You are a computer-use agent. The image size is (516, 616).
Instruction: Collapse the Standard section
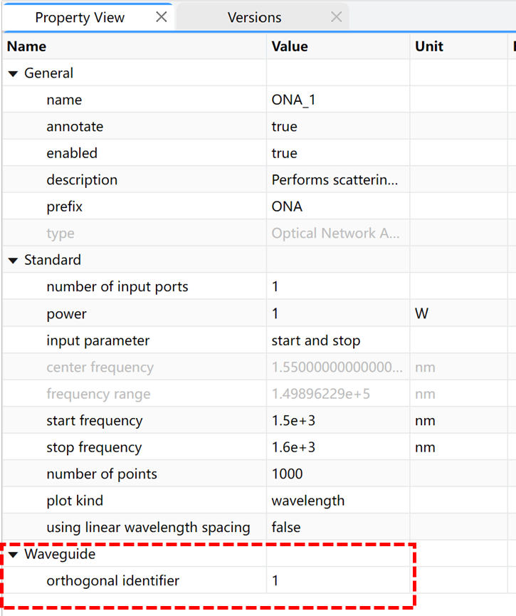click(14, 261)
